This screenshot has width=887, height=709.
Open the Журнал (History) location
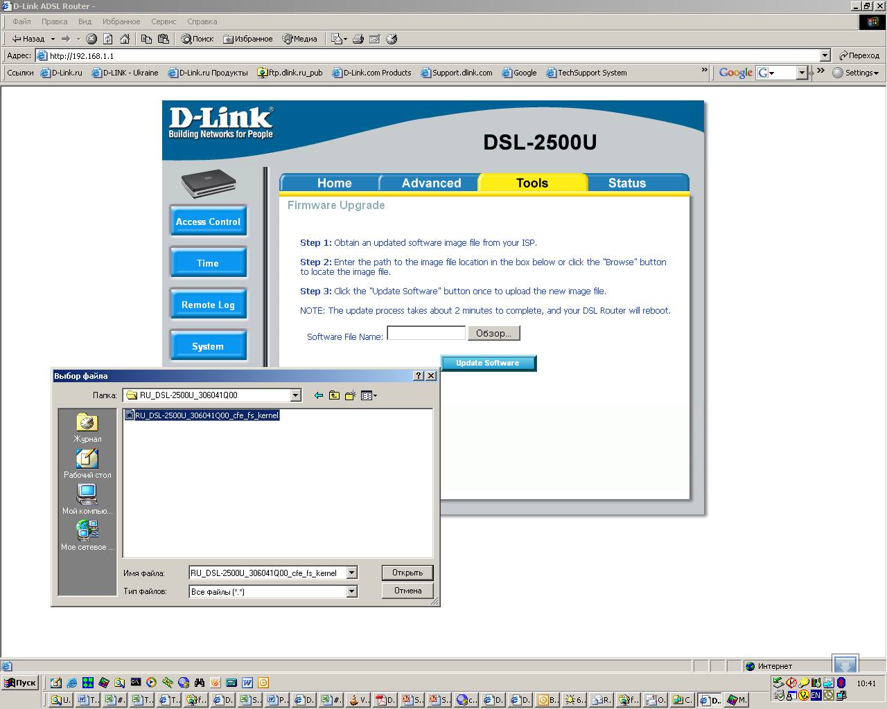(87, 428)
